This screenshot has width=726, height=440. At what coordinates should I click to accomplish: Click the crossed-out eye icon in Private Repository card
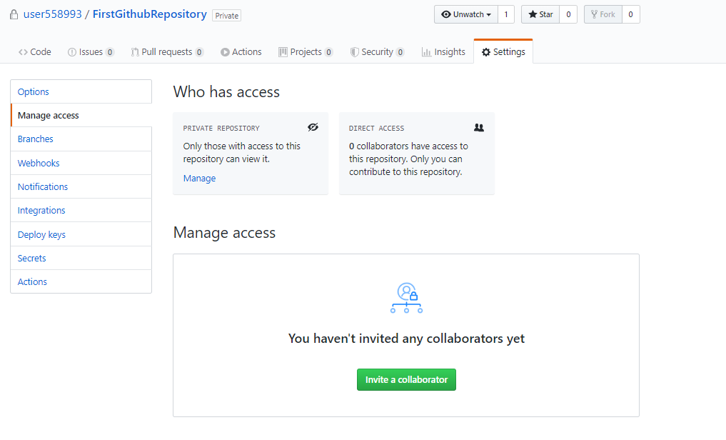313,127
